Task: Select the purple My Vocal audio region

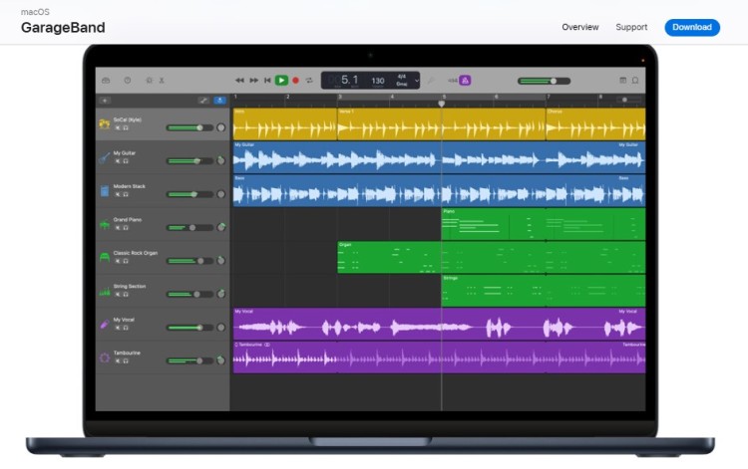Action: click(440, 325)
